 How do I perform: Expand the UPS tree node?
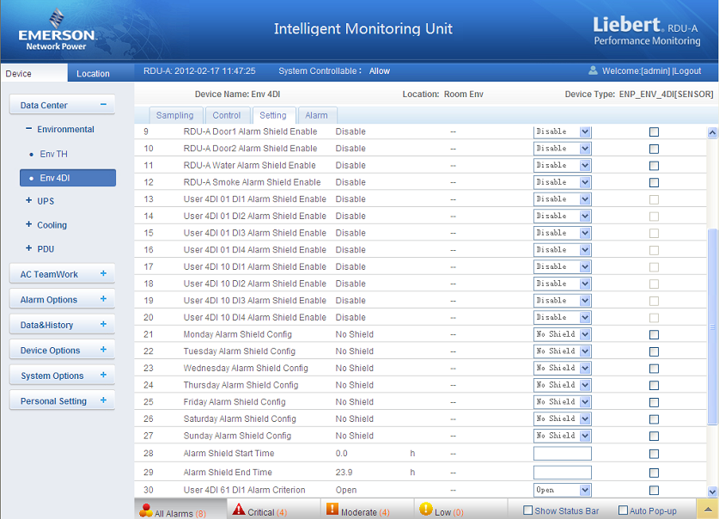pyautogui.click(x=28, y=201)
